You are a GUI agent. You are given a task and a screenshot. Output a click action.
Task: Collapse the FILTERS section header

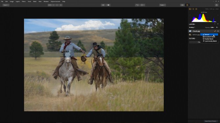click(192, 38)
